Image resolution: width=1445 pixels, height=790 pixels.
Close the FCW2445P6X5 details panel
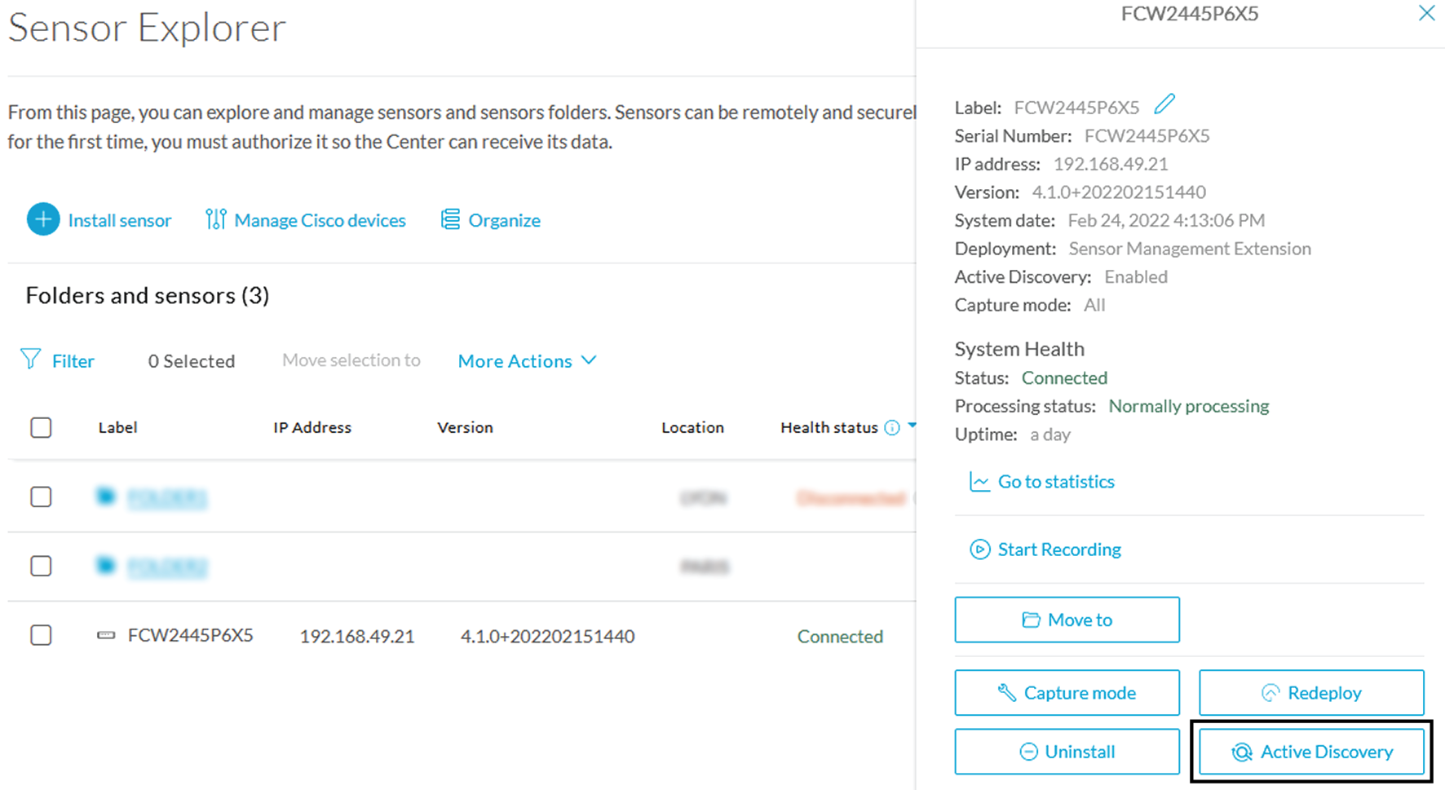[x=1425, y=13]
